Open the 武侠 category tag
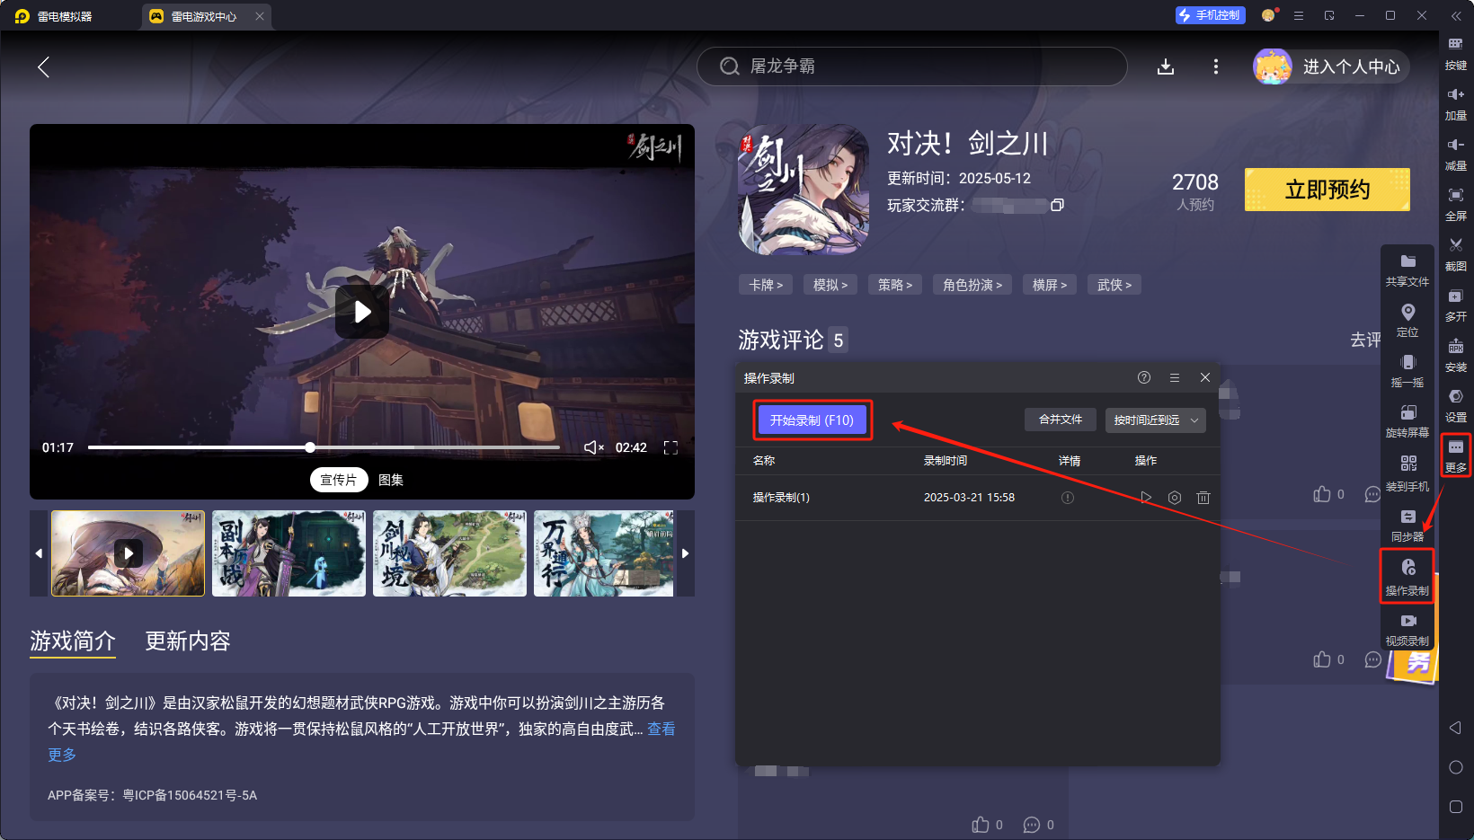The width and height of the screenshot is (1474, 840). [1114, 285]
